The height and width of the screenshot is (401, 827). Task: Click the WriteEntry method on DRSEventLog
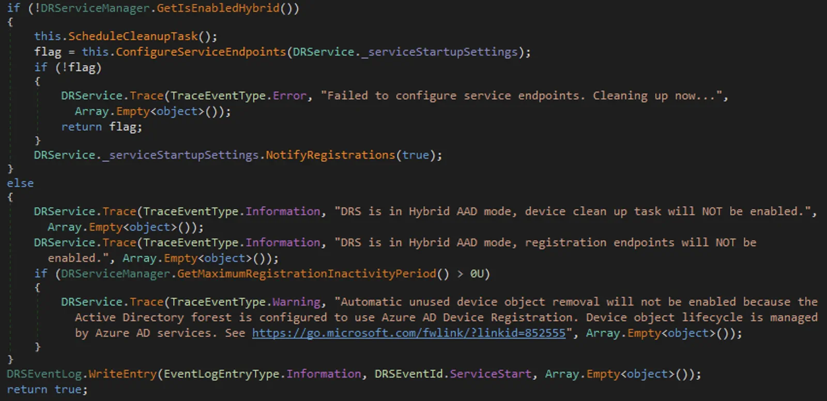click(x=122, y=374)
